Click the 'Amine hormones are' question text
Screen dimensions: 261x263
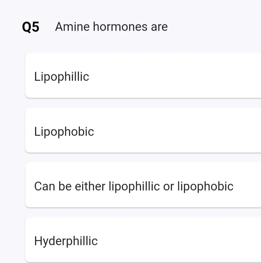[111, 27]
